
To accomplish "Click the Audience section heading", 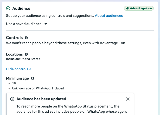I will tap(21, 9).
